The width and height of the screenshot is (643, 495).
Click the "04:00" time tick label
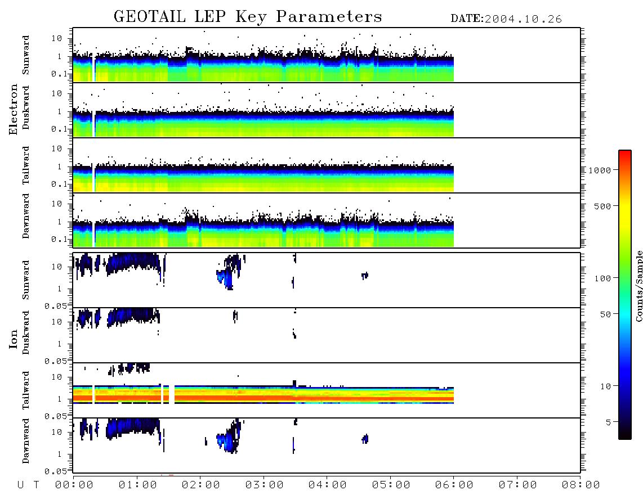click(x=328, y=485)
